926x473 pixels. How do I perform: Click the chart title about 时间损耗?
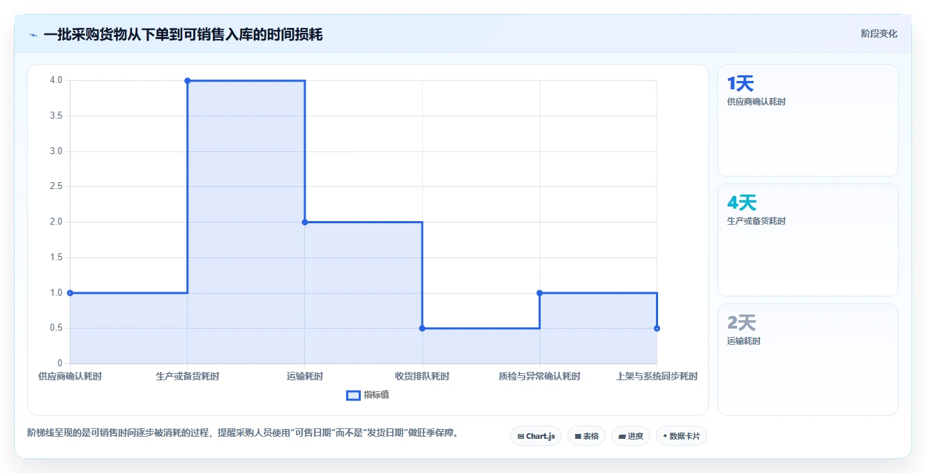[183, 34]
